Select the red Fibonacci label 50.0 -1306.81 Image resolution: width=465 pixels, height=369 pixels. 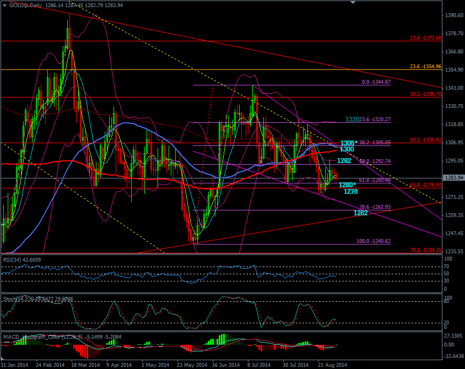pos(425,140)
